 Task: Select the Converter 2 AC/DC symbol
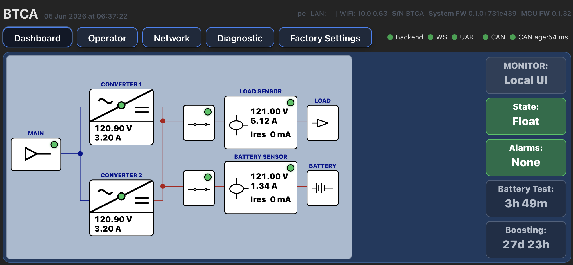click(121, 196)
